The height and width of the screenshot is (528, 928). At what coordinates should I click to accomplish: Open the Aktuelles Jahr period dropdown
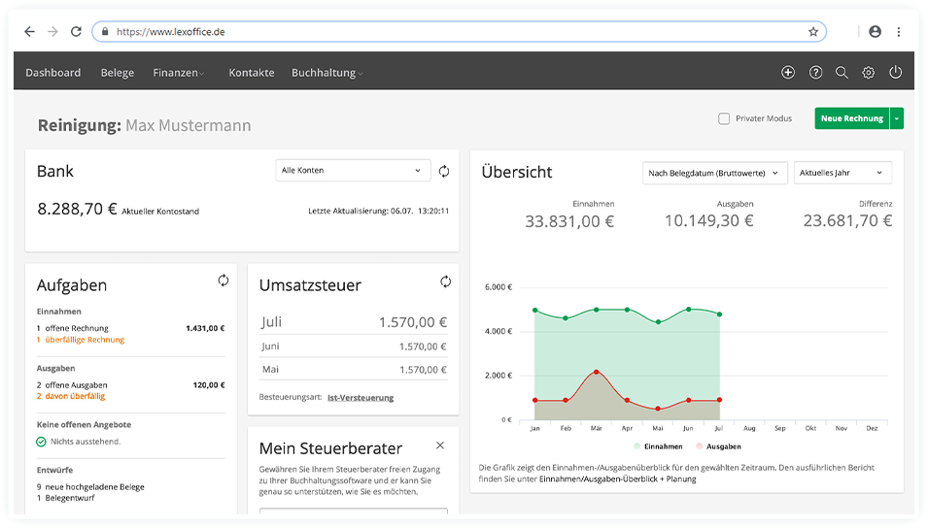click(x=842, y=173)
